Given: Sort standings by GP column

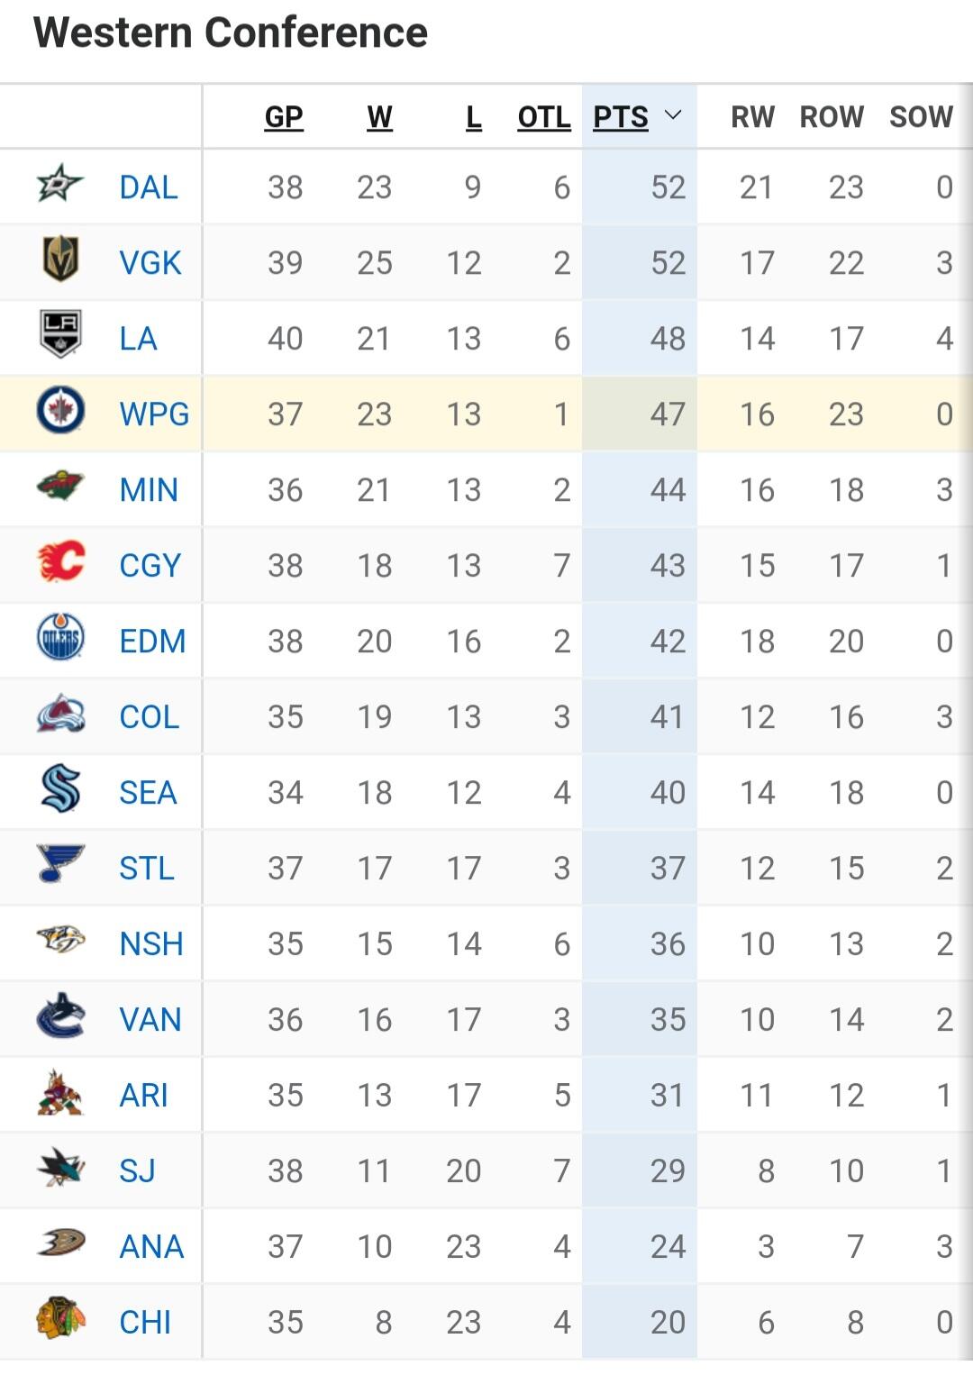Looking at the screenshot, I should [x=284, y=117].
